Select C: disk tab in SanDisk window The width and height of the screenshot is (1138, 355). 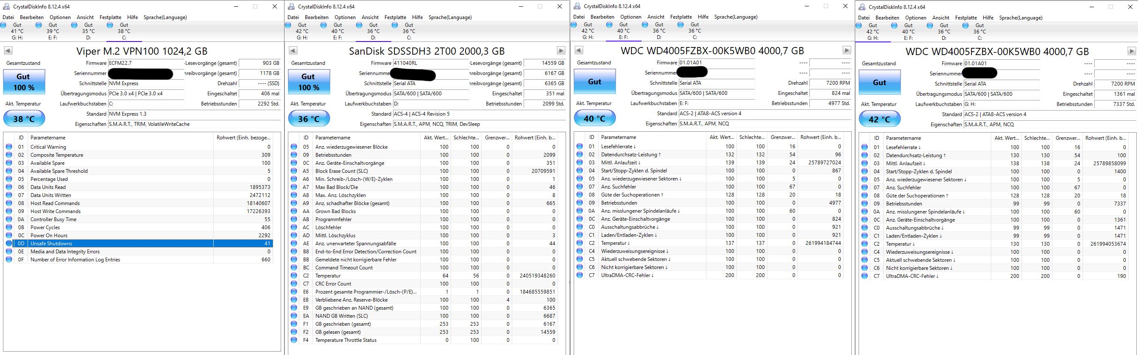(x=409, y=31)
